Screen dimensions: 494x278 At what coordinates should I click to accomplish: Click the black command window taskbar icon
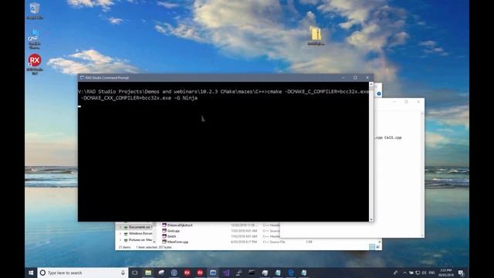(252, 273)
